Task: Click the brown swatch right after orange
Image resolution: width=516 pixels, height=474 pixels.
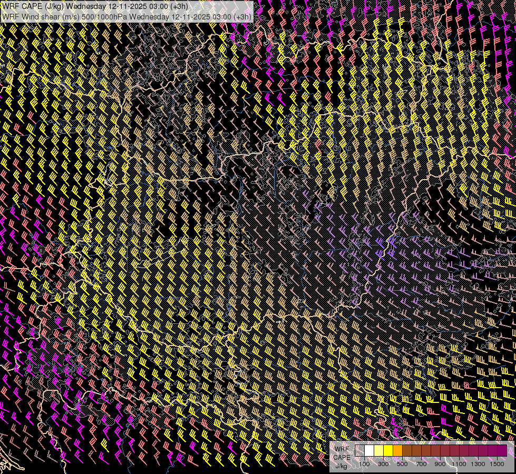Action: click(x=407, y=451)
